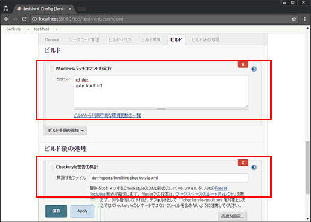The height and width of the screenshot is (222, 311).
Task: Click the page vertical scrollbar thumb
Action: [x=308, y=168]
